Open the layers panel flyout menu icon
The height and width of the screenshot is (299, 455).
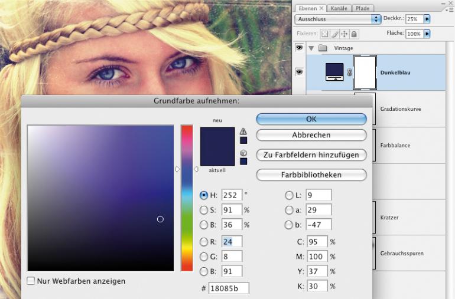(x=450, y=9)
